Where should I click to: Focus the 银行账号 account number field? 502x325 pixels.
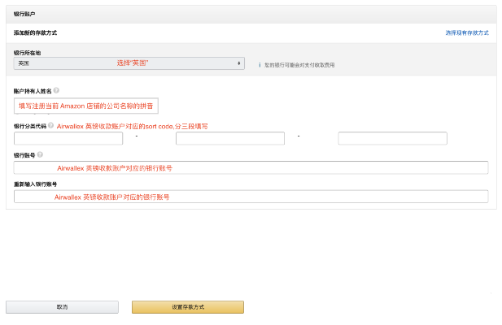pos(251,167)
